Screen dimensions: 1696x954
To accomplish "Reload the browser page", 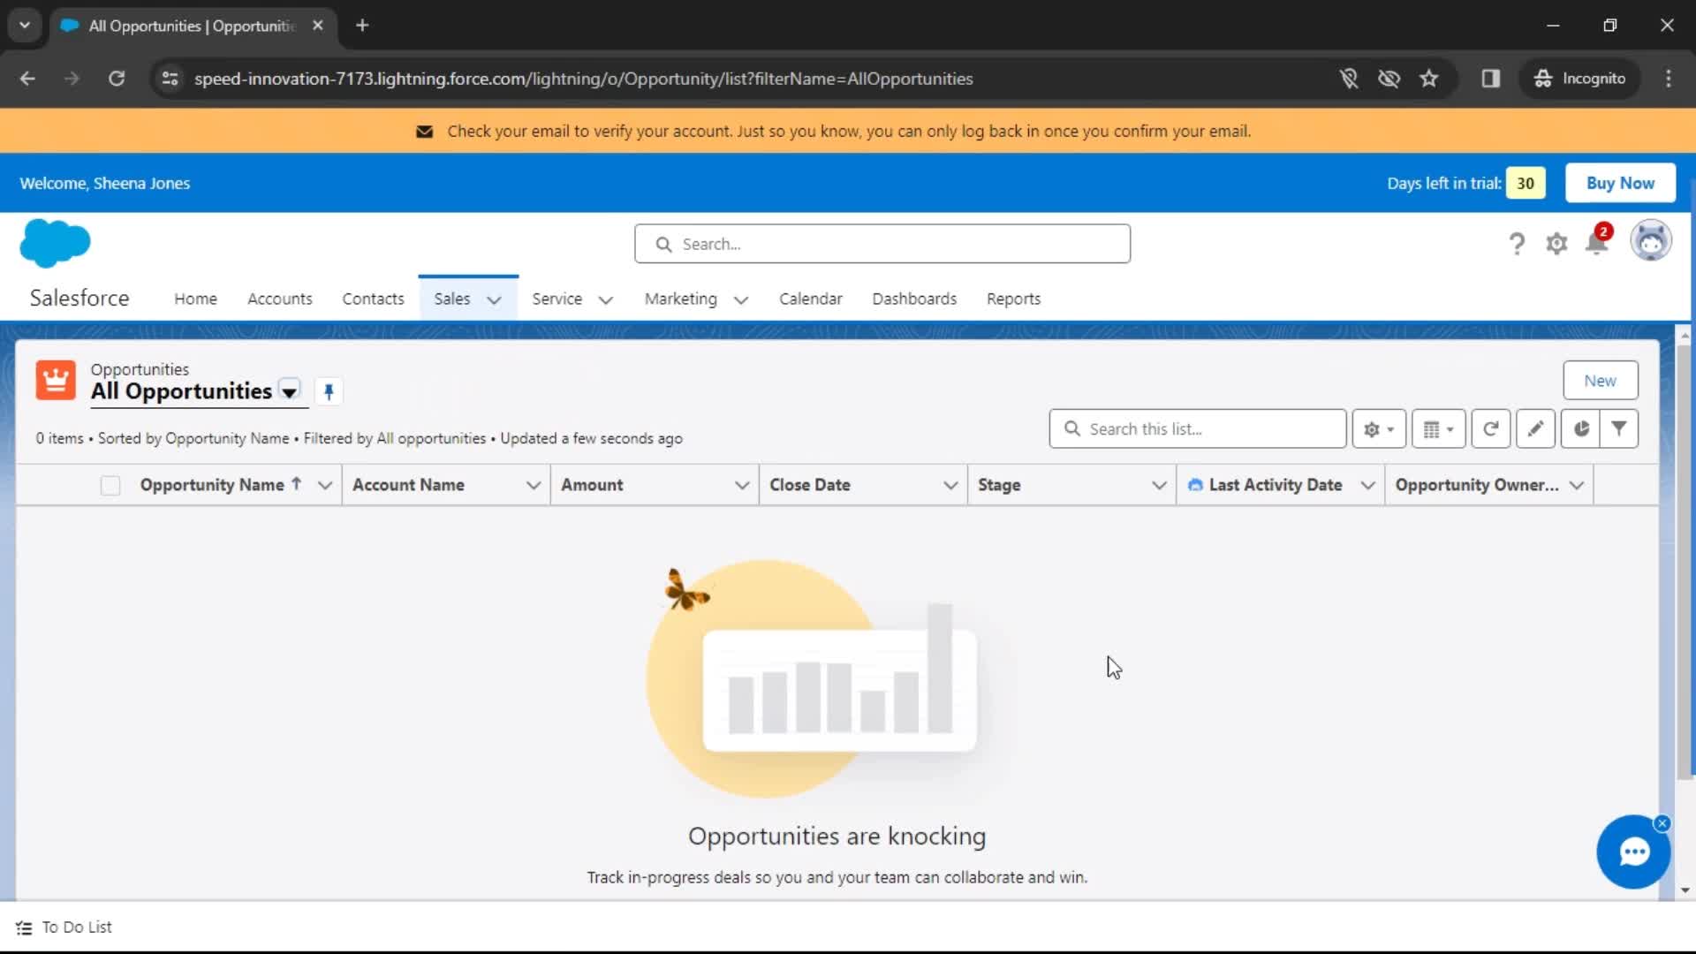I will [x=117, y=79].
